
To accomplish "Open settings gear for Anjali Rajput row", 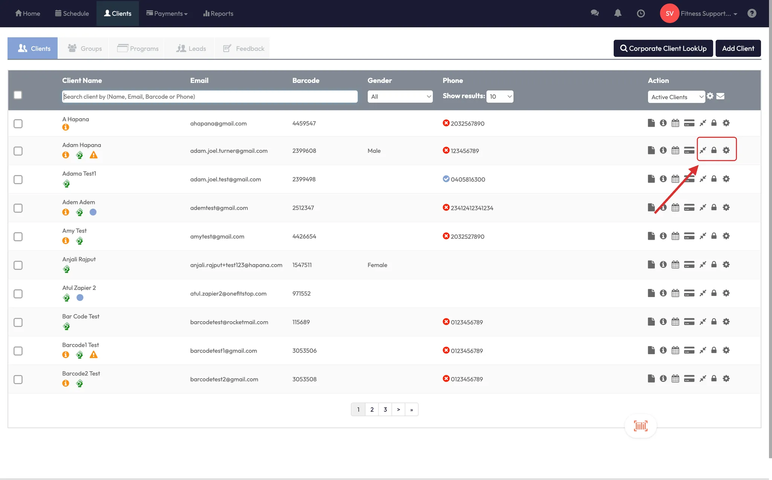I will coord(726,265).
